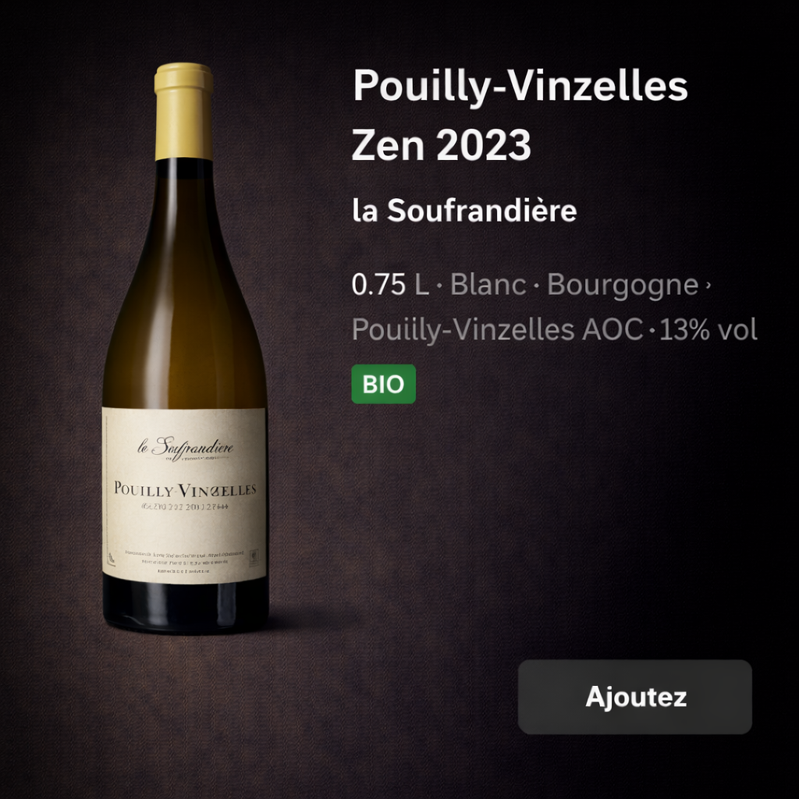Expand the chevron after Bourgogne
Viewport: 799px width, 799px height.
[x=708, y=286]
